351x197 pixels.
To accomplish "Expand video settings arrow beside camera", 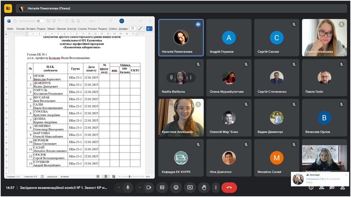I will 140,187.
